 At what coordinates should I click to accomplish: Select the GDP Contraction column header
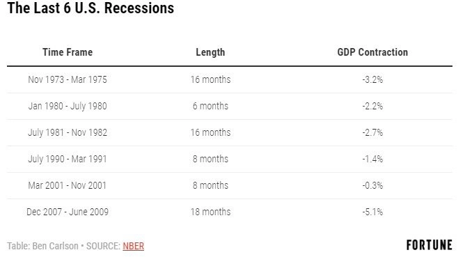coord(372,52)
